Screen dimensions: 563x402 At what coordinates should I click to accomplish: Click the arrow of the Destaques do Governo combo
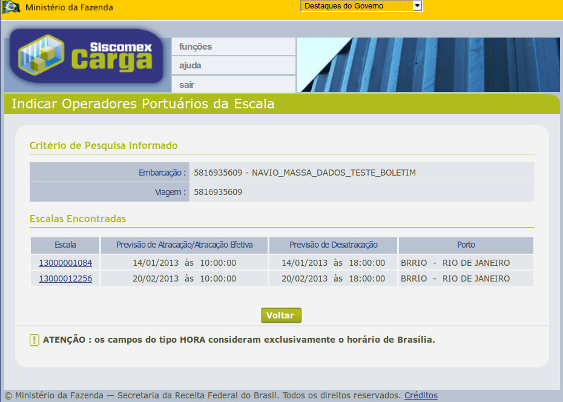click(418, 5)
